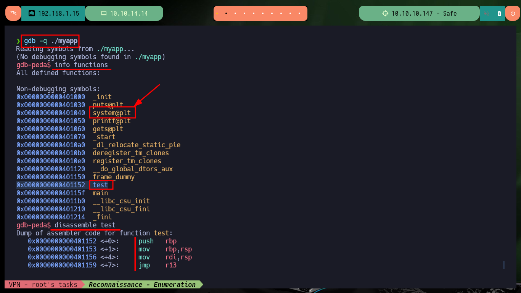The image size is (521, 293).
Task: Click the terminal text cursor at right edge
Action: pos(504,265)
